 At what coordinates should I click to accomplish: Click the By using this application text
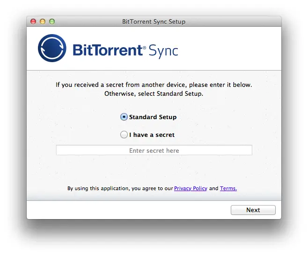120,188
